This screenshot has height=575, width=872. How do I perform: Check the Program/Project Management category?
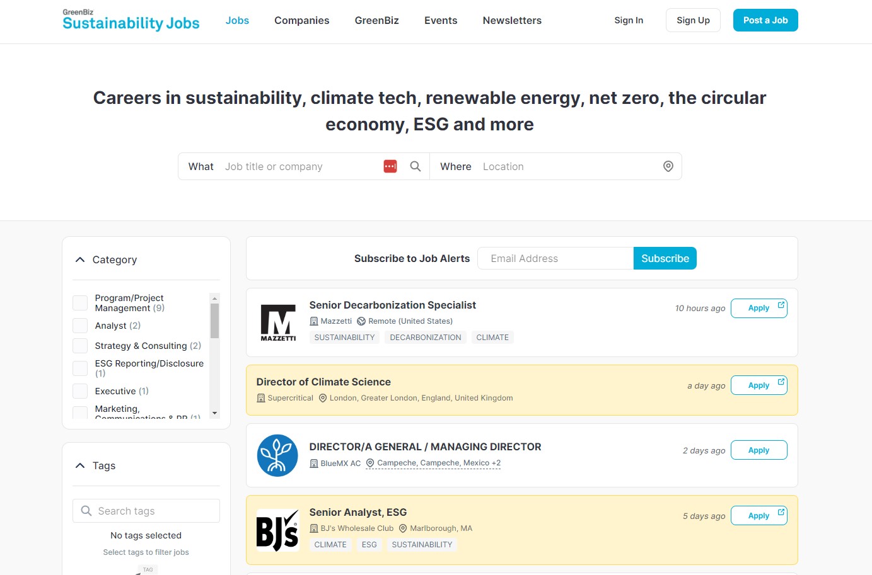tap(80, 303)
